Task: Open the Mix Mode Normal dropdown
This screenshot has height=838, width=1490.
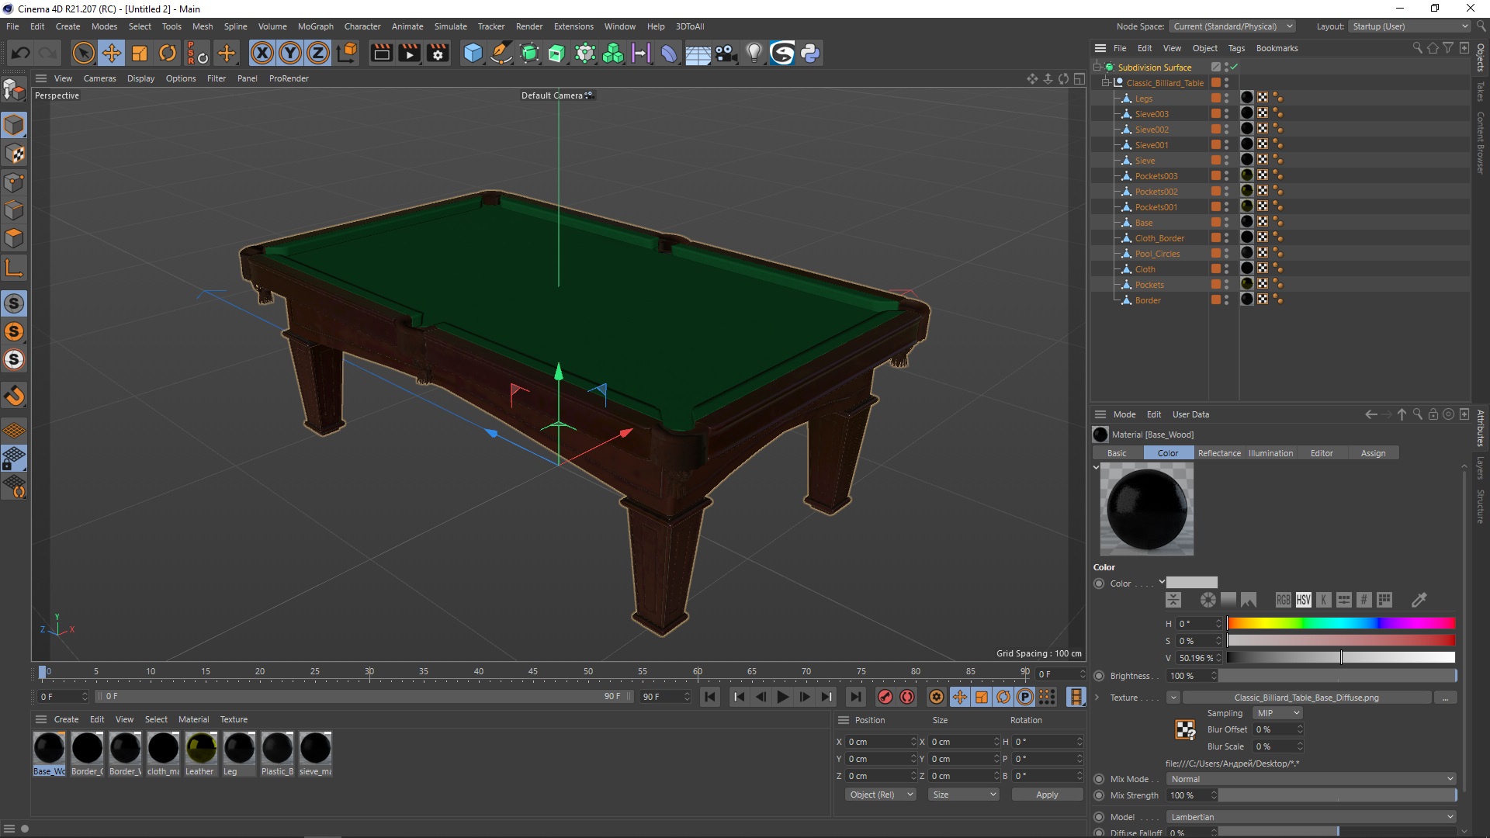Action: (1312, 779)
